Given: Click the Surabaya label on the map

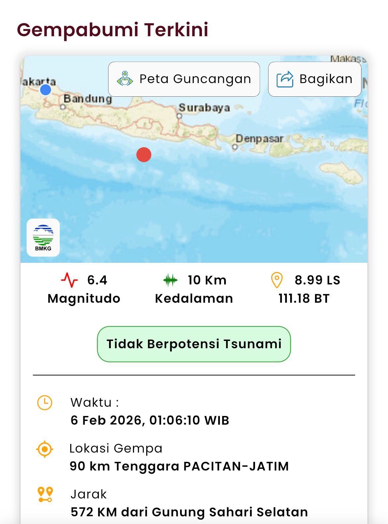Looking at the screenshot, I should [204, 108].
